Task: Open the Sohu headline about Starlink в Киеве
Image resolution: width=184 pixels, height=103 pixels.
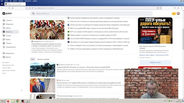Action: (99, 21)
